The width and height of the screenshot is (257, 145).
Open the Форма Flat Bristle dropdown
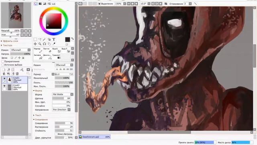pos(63,94)
